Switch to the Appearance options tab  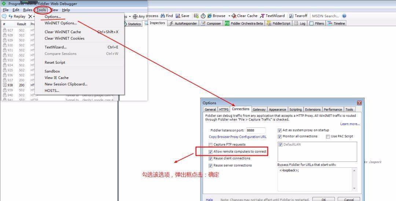coord(277,109)
